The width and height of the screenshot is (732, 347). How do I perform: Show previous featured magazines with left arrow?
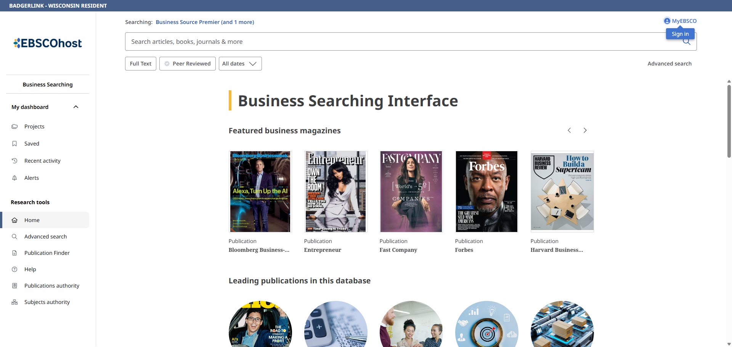pyautogui.click(x=569, y=130)
